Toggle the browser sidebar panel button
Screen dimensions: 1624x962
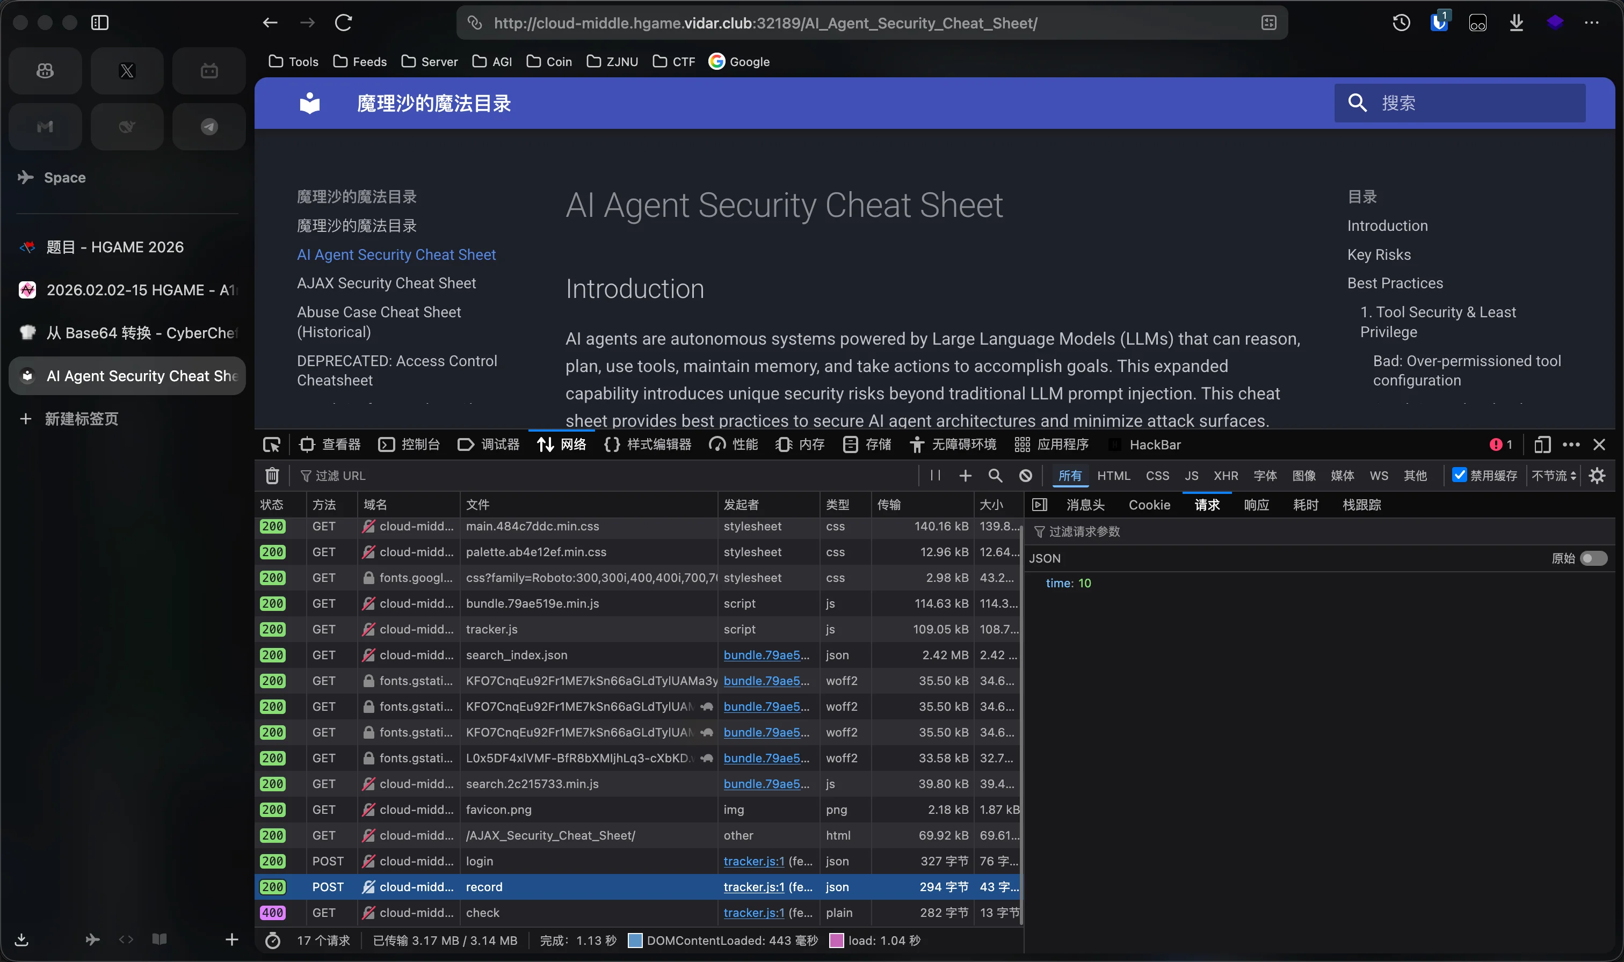point(100,23)
